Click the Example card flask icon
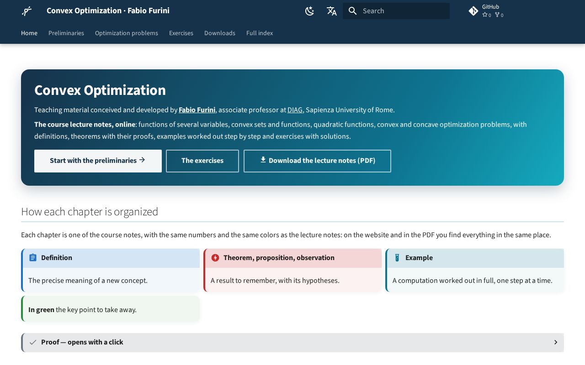 (x=397, y=258)
